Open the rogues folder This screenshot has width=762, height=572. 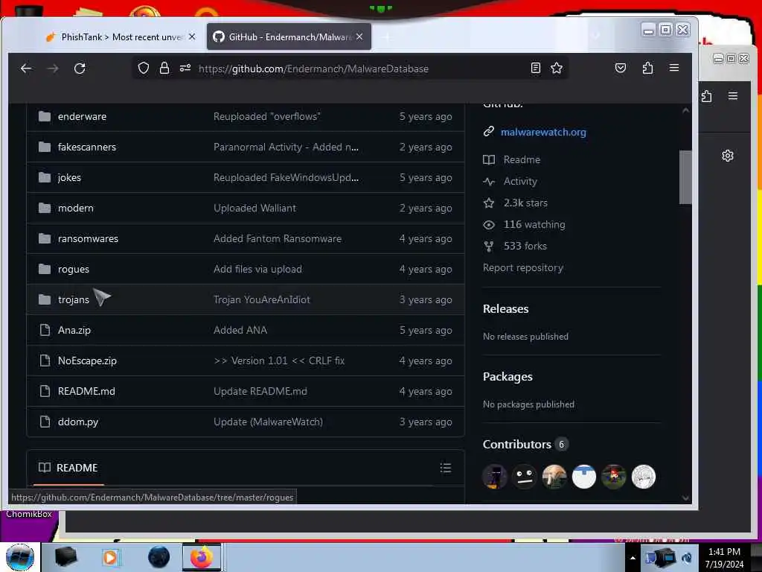click(74, 269)
